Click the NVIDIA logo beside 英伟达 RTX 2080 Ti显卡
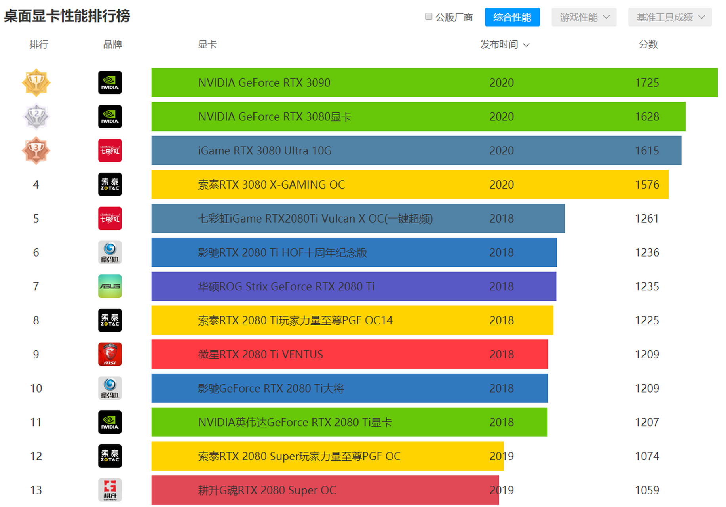 click(110, 422)
